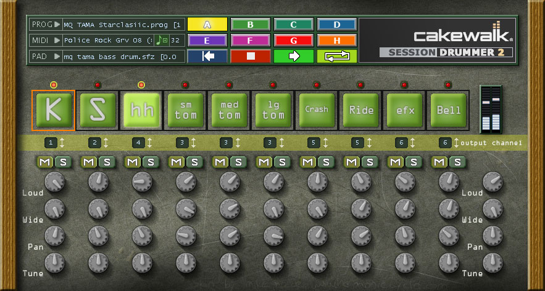Screen dimensions: 545x291
Task: Select pattern A yellow button
Action: pos(207,25)
